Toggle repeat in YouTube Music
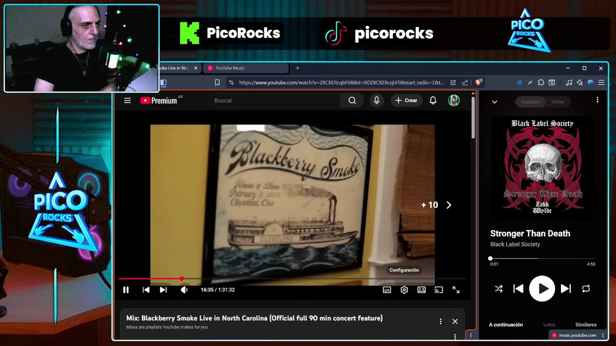 click(x=586, y=289)
